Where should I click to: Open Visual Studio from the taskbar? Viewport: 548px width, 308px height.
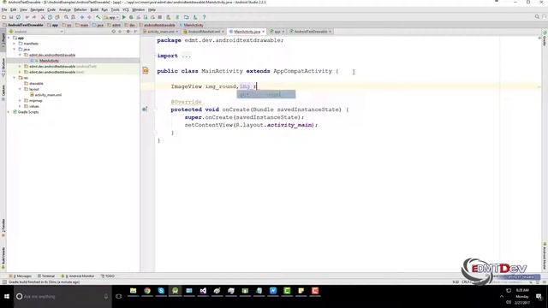pos(203,291)
